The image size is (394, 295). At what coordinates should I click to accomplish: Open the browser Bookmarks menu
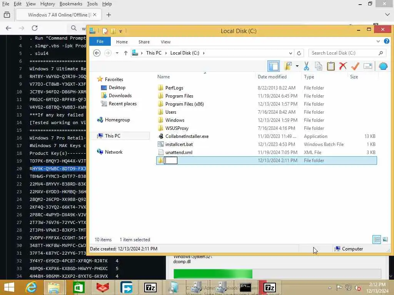click(x=71, y=4)
